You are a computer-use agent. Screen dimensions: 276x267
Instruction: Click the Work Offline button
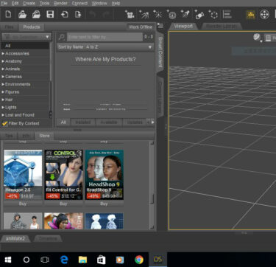[141, 27]
